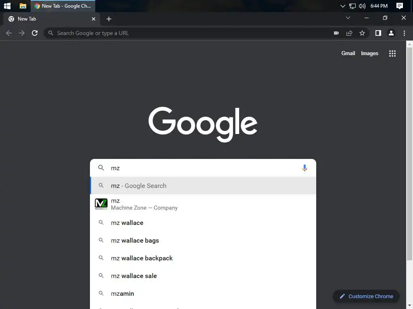
Task: Open File Explorer from the taskbar
Action: click(x=23, y=6)
